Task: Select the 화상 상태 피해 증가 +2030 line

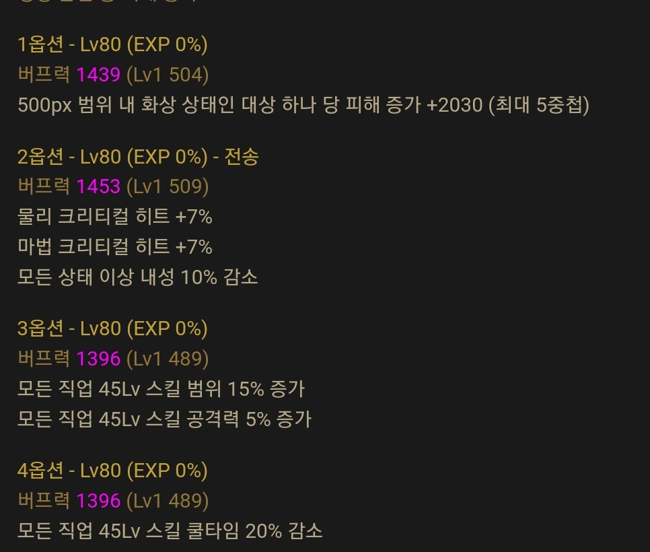Action: (x=303, y=105)
